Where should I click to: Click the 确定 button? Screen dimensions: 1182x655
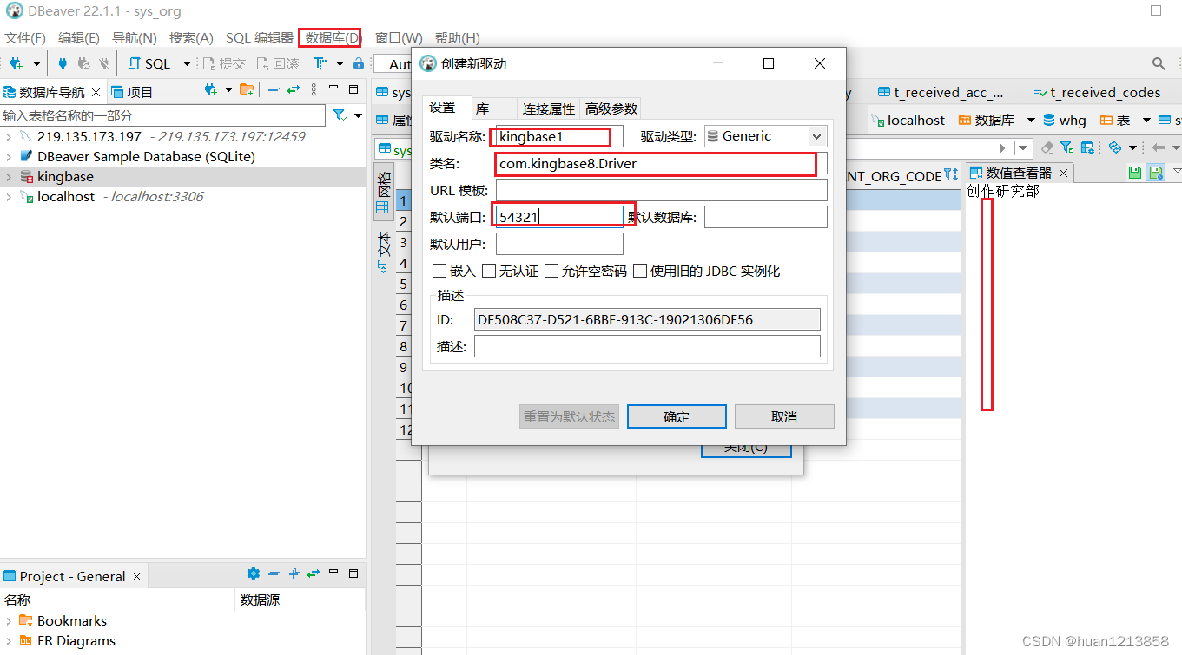677,416
